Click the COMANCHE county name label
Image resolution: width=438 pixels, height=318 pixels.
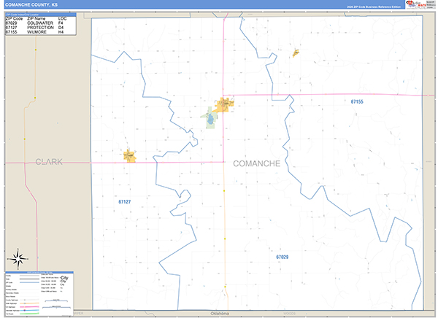click(x=256, y=163)
